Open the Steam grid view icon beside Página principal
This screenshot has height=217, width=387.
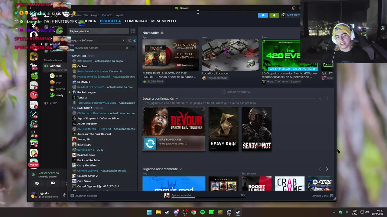point(133,31)
